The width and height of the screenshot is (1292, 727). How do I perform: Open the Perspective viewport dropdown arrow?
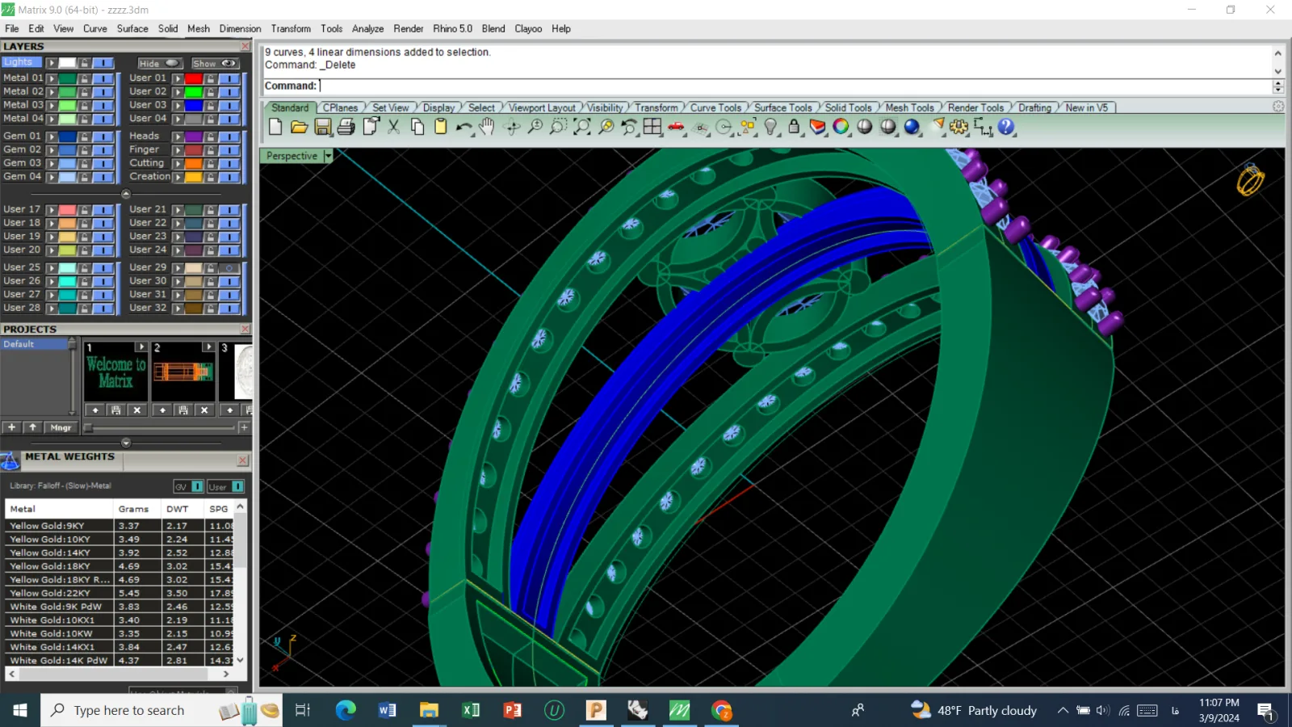328,156
